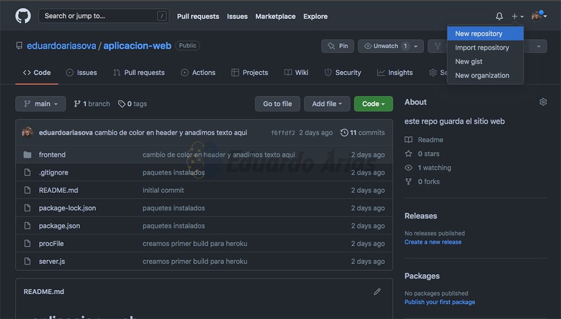The image size is (561, 319).
Task: Pin the repository
Action: pyautogui.click(x=338, y=46)
